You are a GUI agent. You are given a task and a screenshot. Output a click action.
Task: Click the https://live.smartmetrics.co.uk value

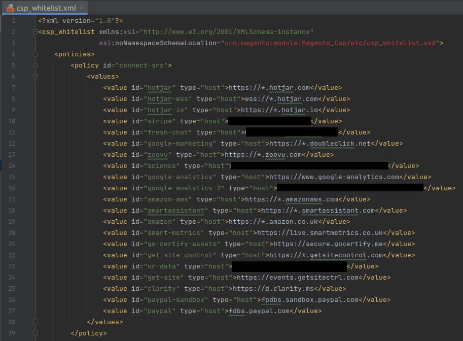coord(320,233)
